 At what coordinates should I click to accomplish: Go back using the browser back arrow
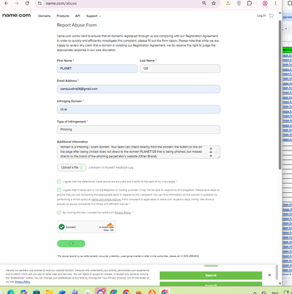[x=6, y=4]
